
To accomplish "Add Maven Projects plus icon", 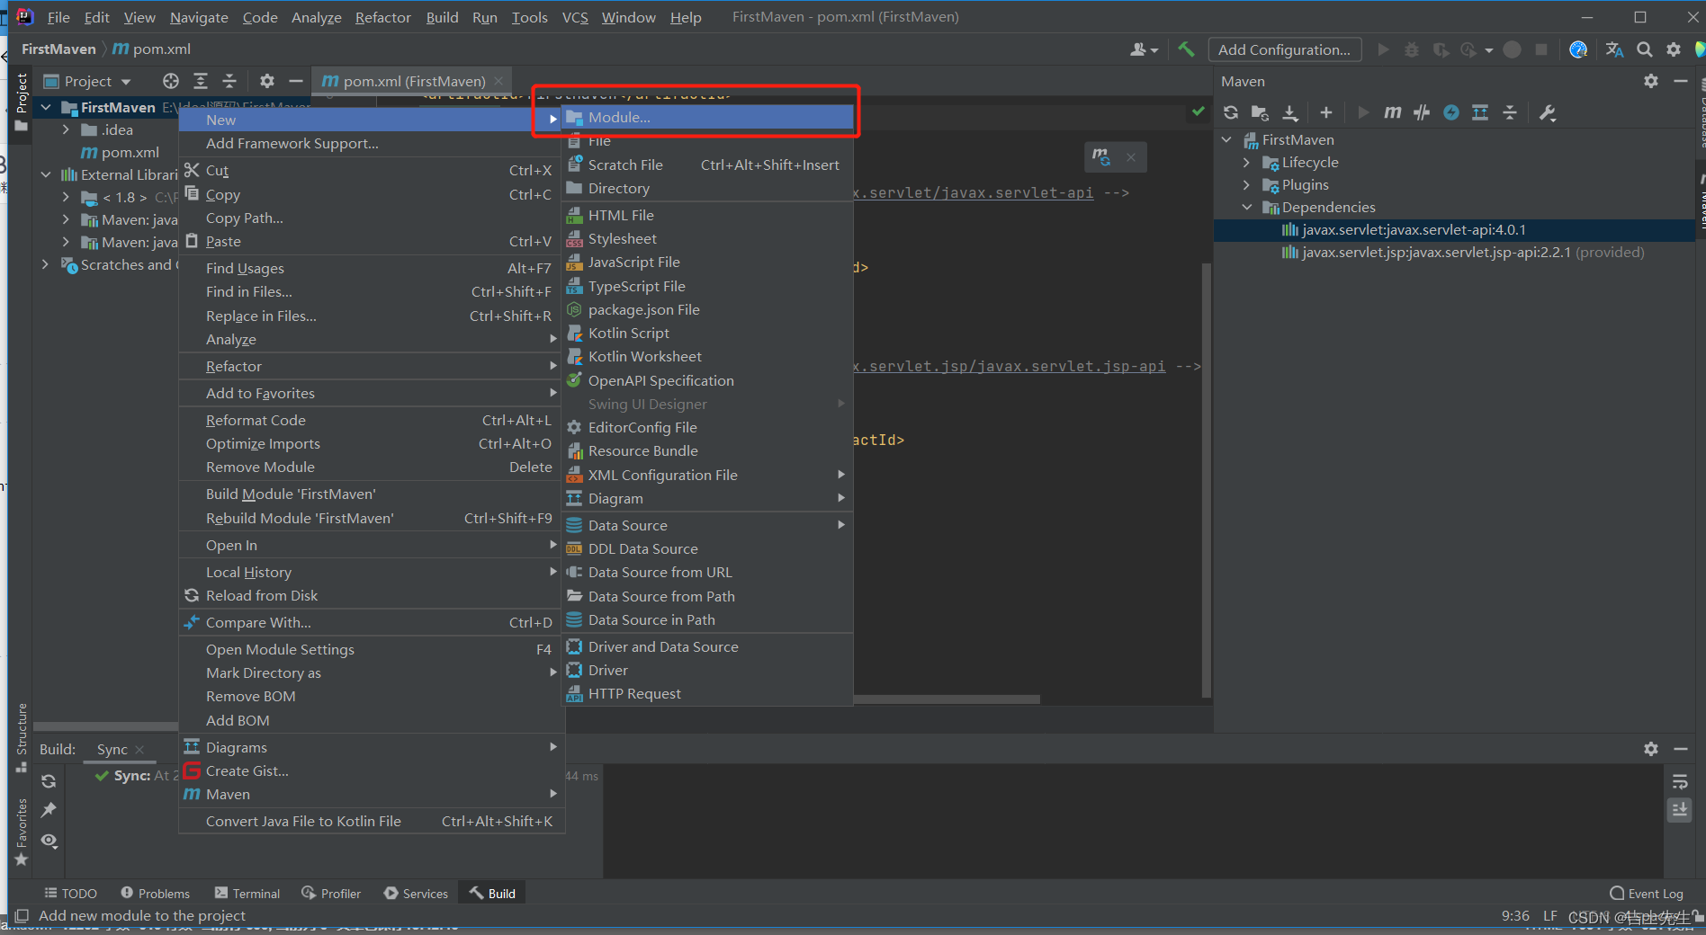I will pos(1325,112).
